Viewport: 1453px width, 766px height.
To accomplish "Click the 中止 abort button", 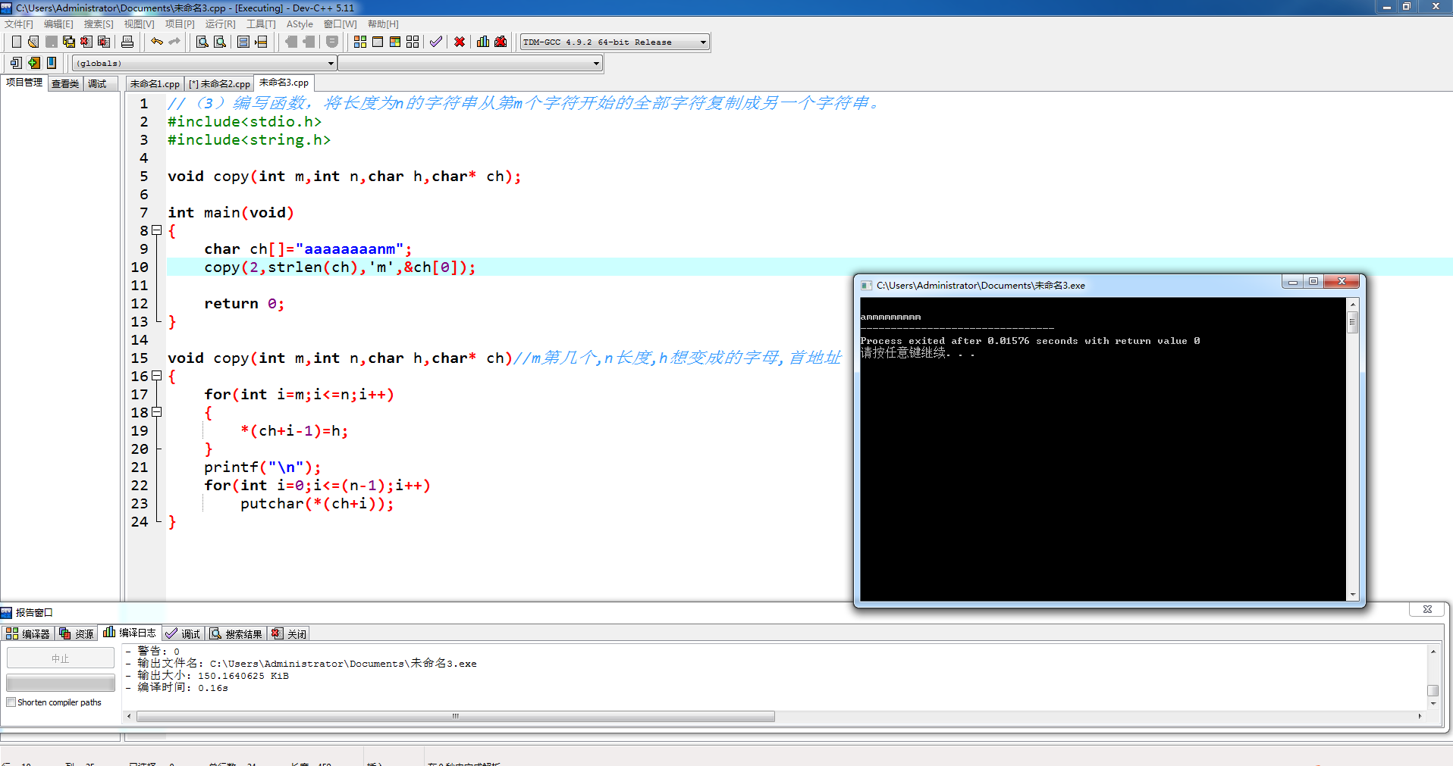I will [61, 658].
